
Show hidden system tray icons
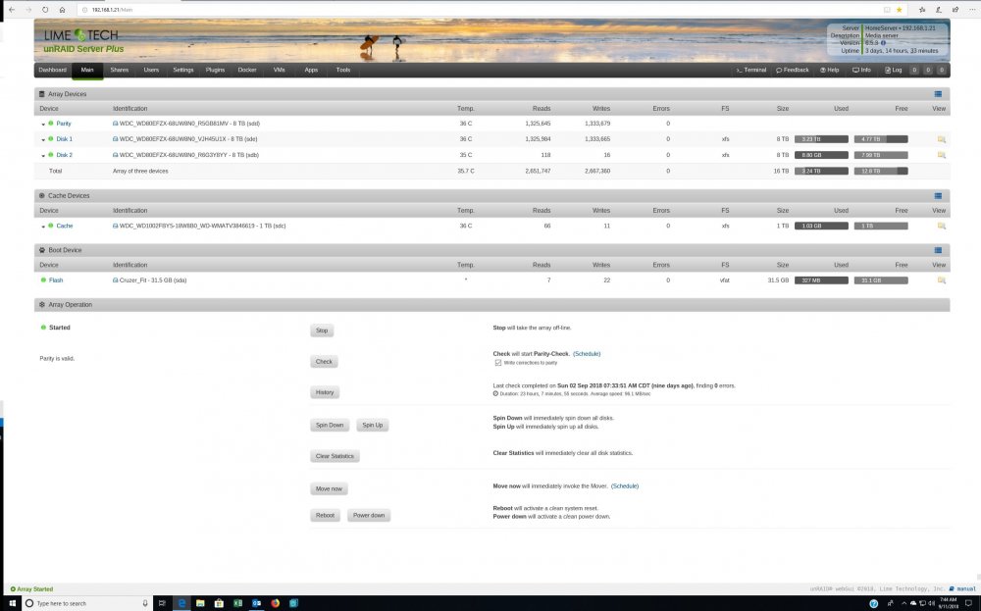coord(904,603)
